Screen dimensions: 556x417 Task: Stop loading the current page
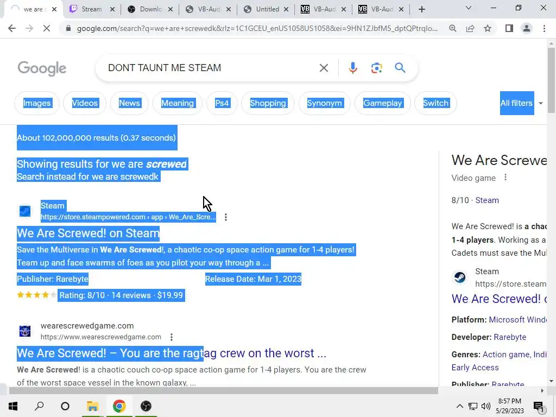click(47, 28)
